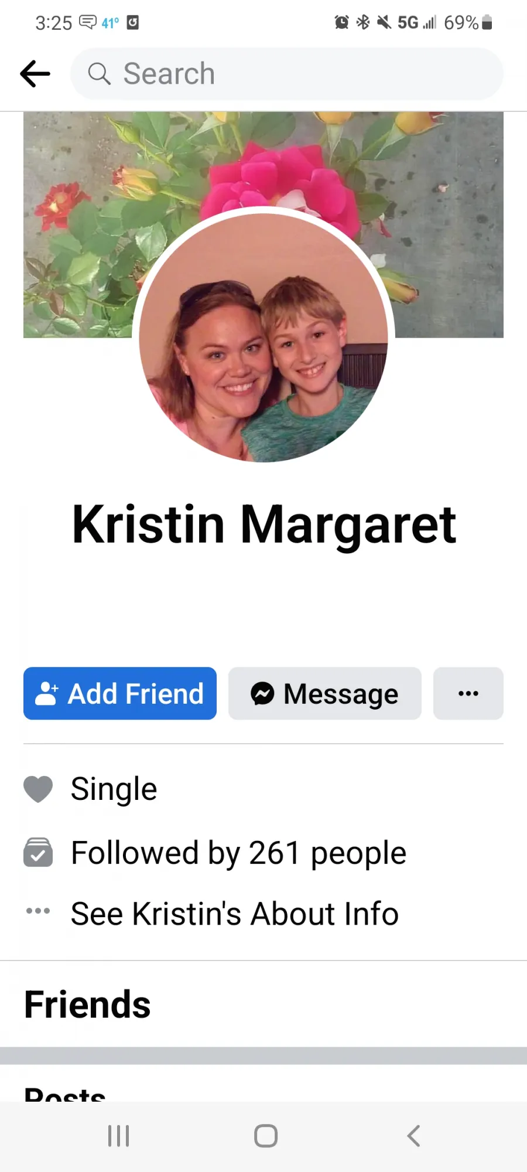Image resolution: width=527 pixels, height=1172 pixels.
Task: Focus the Search input field
Action: point(287,74)
